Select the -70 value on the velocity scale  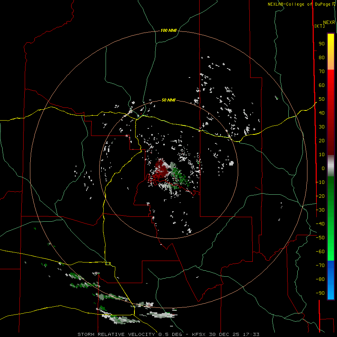[x=320, y=265]
